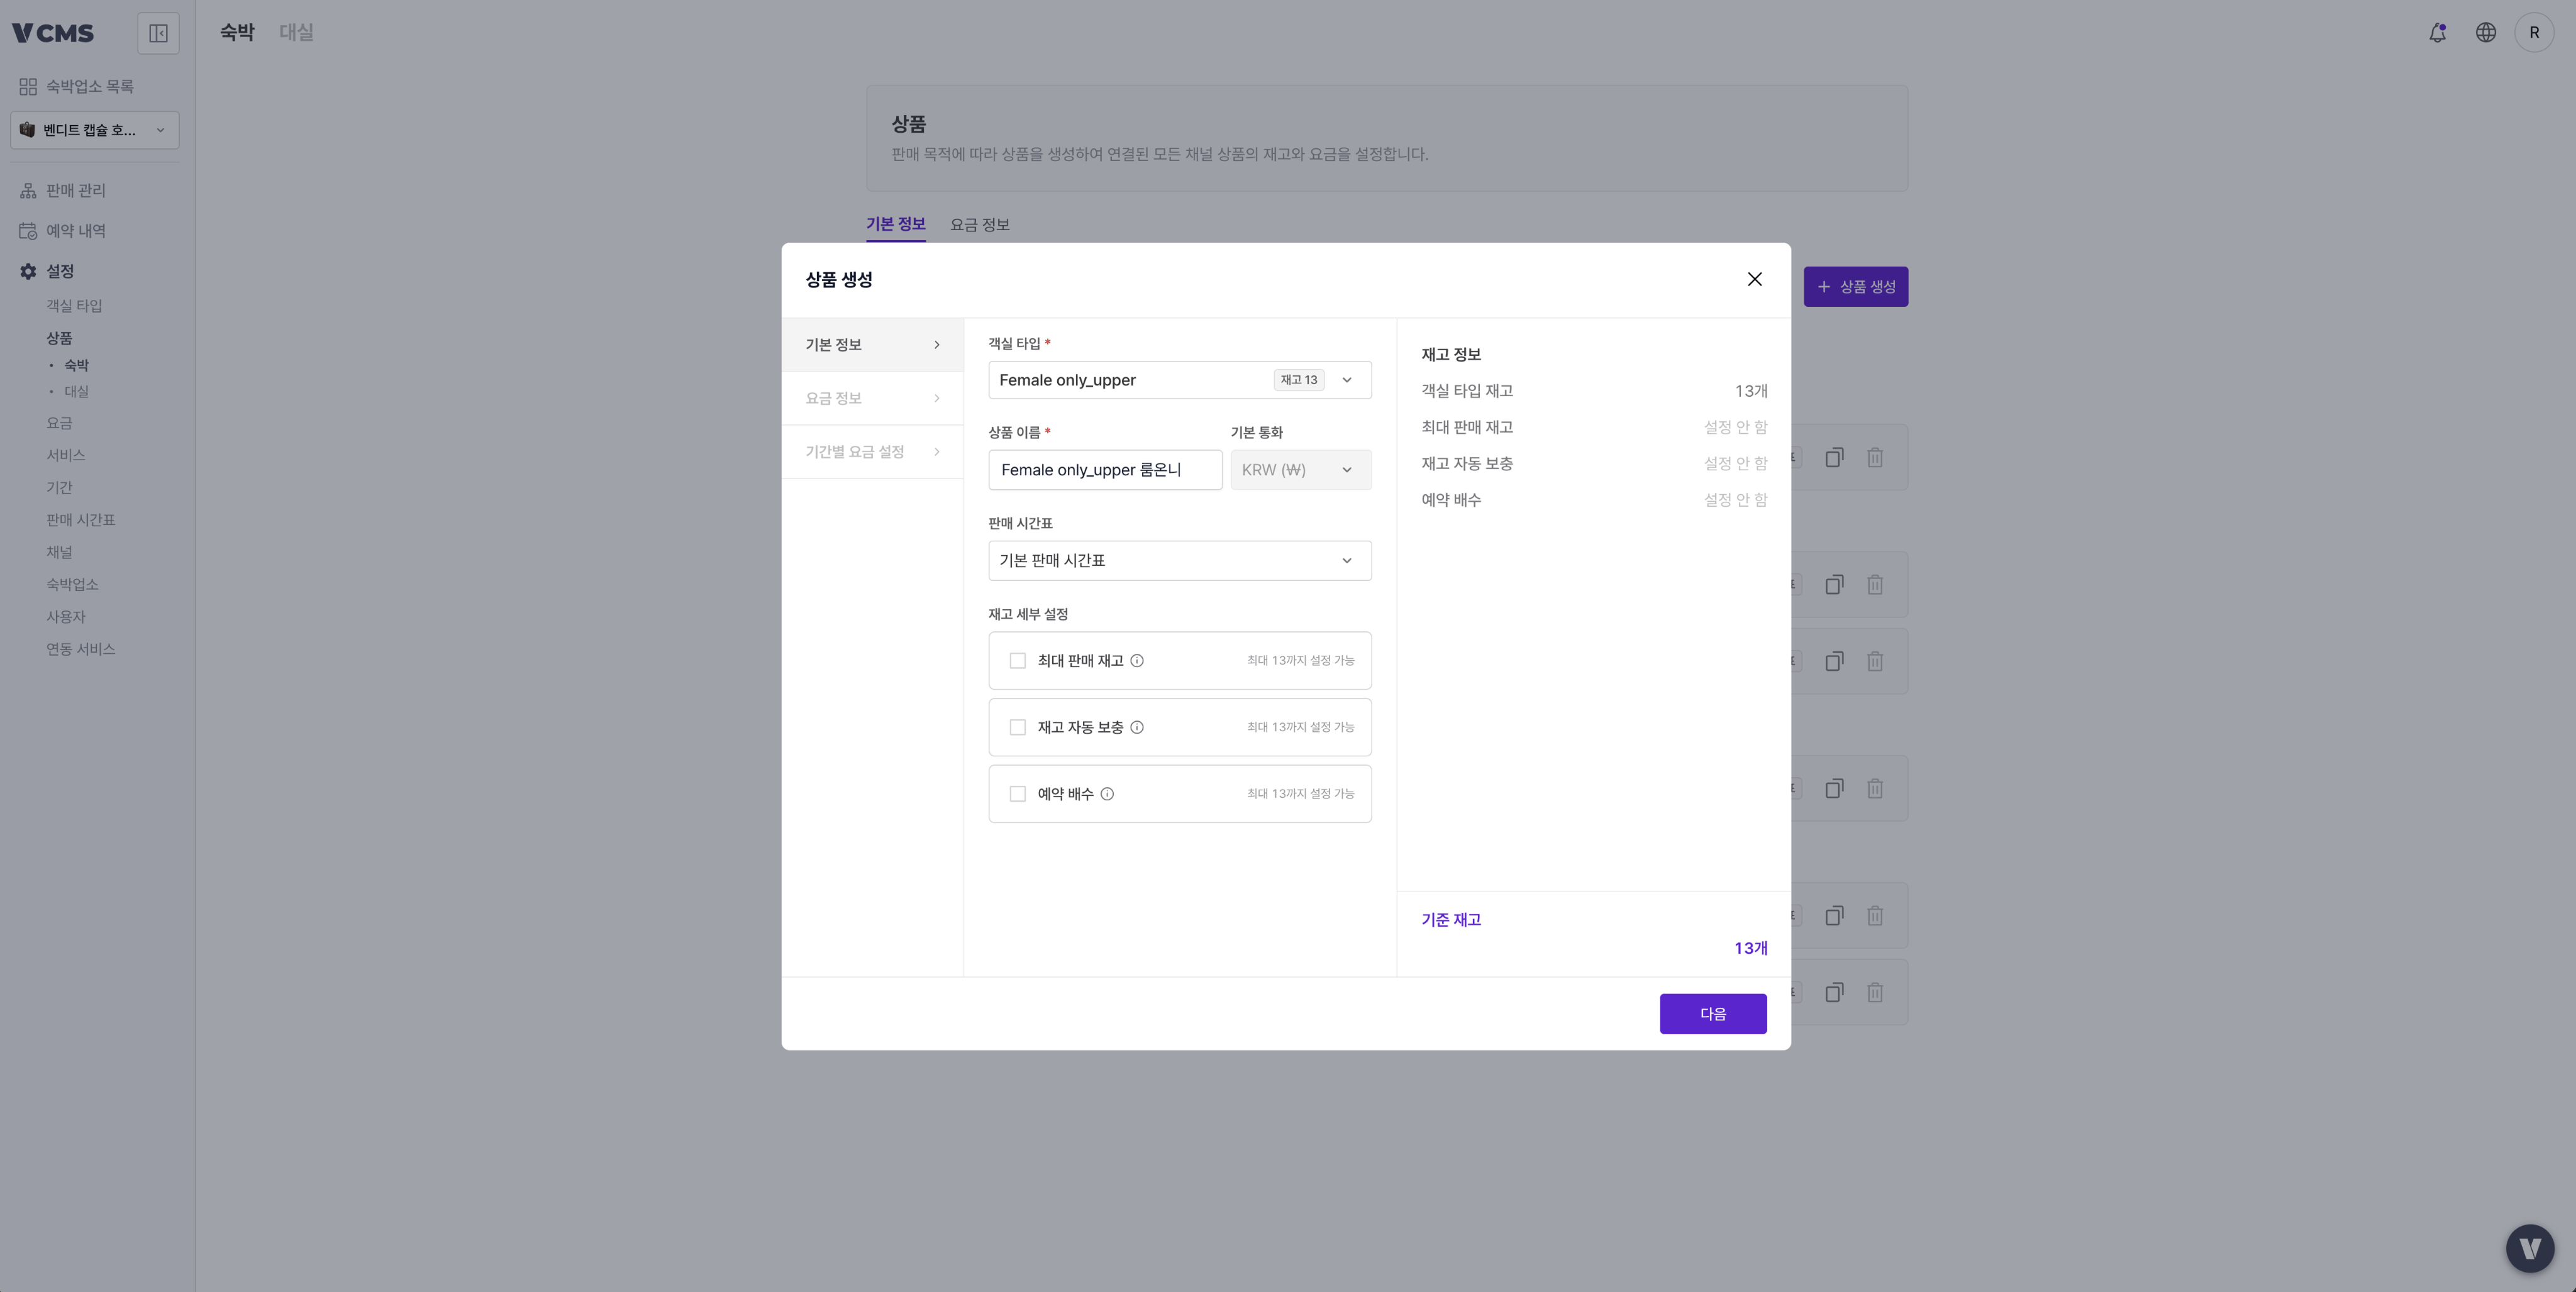Open the 객실 타입 dropdown
This screenshot has width=2576, height=1292.
coord(1179,380)
